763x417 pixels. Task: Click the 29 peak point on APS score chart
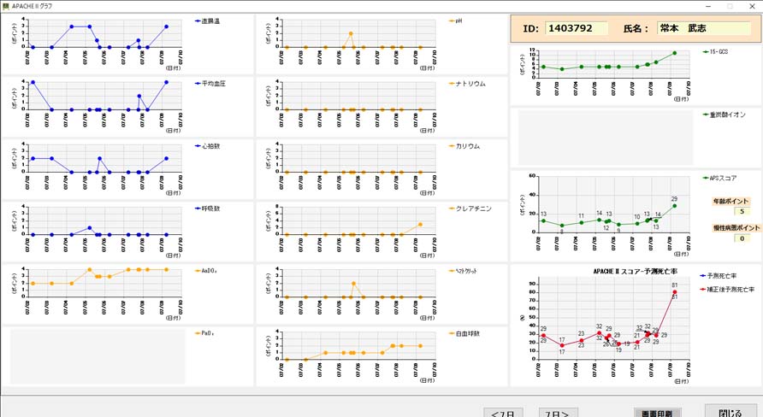(674, 206)
